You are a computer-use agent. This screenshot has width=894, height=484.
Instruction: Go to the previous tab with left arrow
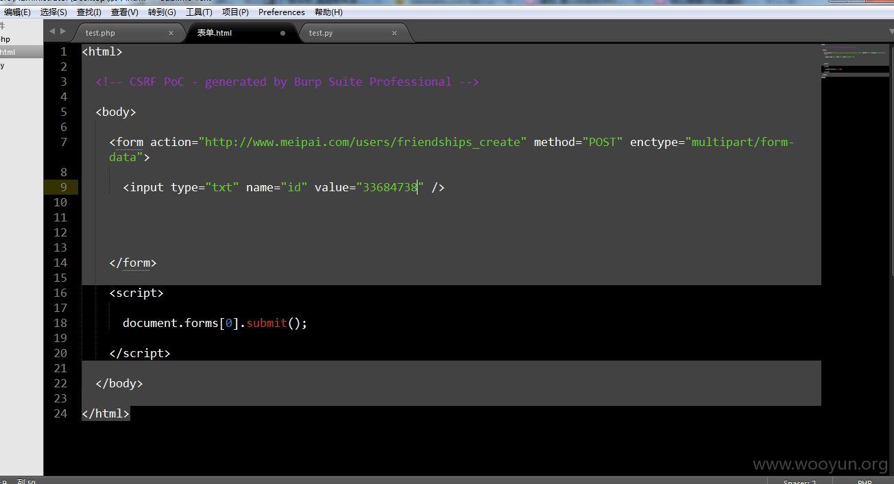[x=52, y=32]
